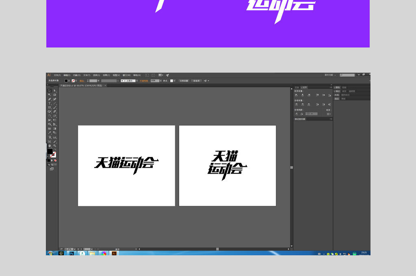Viewport: 416px width, 276px height.
Task: Open Photoshop from the Windows taskbar
Action: tap(71, 253)
